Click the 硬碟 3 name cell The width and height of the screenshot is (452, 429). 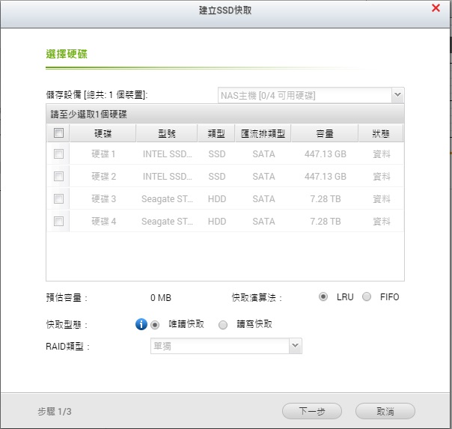[x=103, y=199]
